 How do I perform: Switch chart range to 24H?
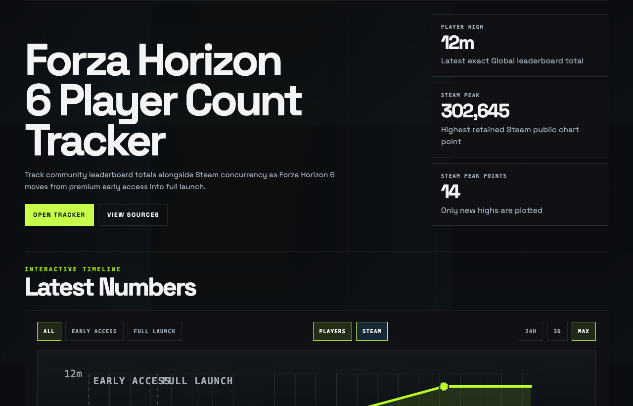pos(531,331)
